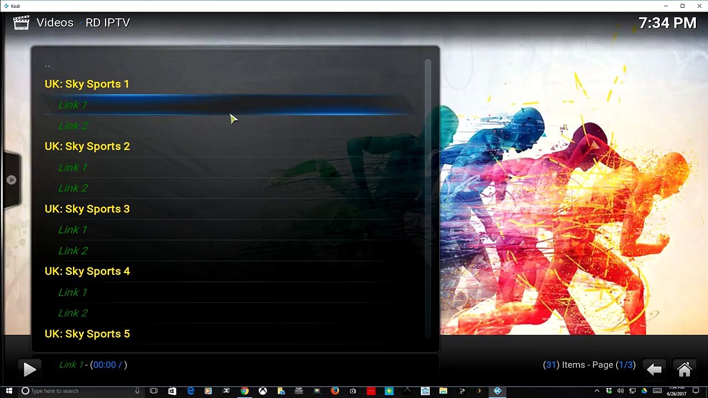Viewport: 708px width, 398px height.
Task: Open Microsoft Store from the taskbar
Action: click(x=172, y=391)
